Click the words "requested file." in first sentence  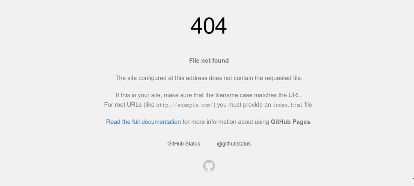pyautogui.click(x=284, y=78)
